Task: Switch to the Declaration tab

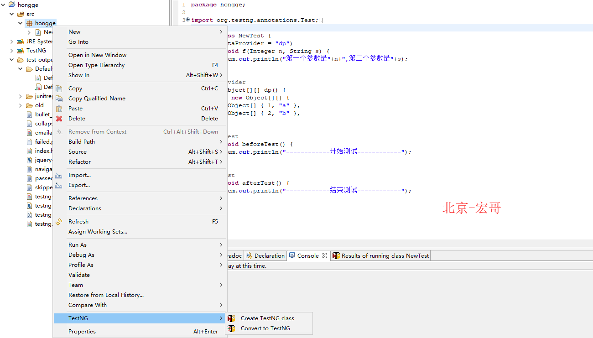Action: (265, 255)
